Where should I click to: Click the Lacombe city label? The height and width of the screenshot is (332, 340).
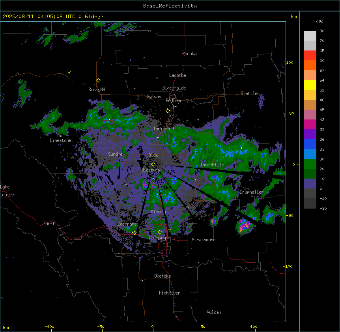177,75
